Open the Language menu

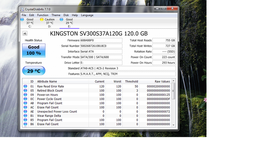(87, 15)
